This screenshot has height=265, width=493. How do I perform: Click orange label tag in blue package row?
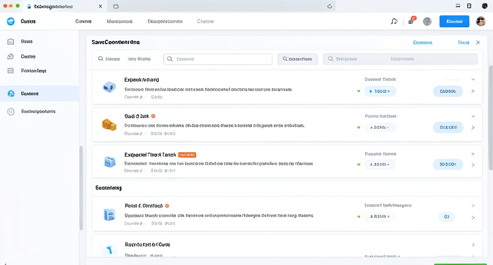pyautogui.click(x=187, y=155)
